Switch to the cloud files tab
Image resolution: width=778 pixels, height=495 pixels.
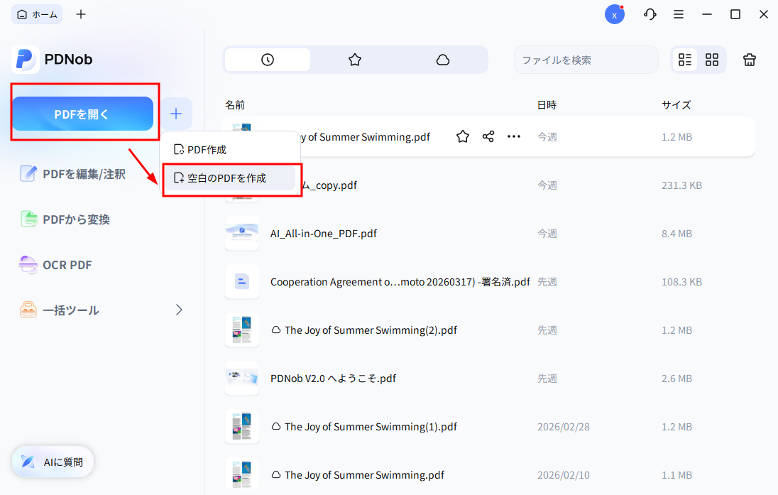(x=443, y=60)
